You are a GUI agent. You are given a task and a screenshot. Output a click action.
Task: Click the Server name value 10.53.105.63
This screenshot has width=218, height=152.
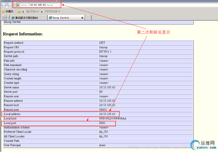pos(107,87)
